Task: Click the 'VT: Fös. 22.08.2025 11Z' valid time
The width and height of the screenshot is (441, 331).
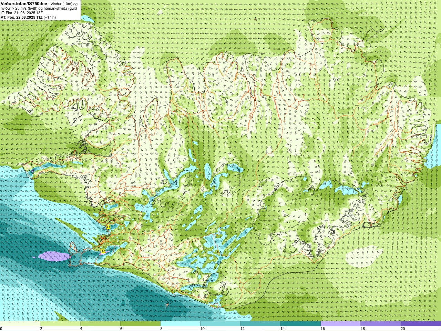Action: (22, 17)
